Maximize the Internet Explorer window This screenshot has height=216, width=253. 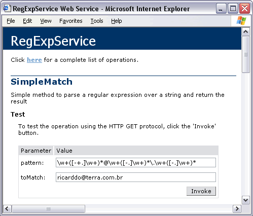(233, 9)
